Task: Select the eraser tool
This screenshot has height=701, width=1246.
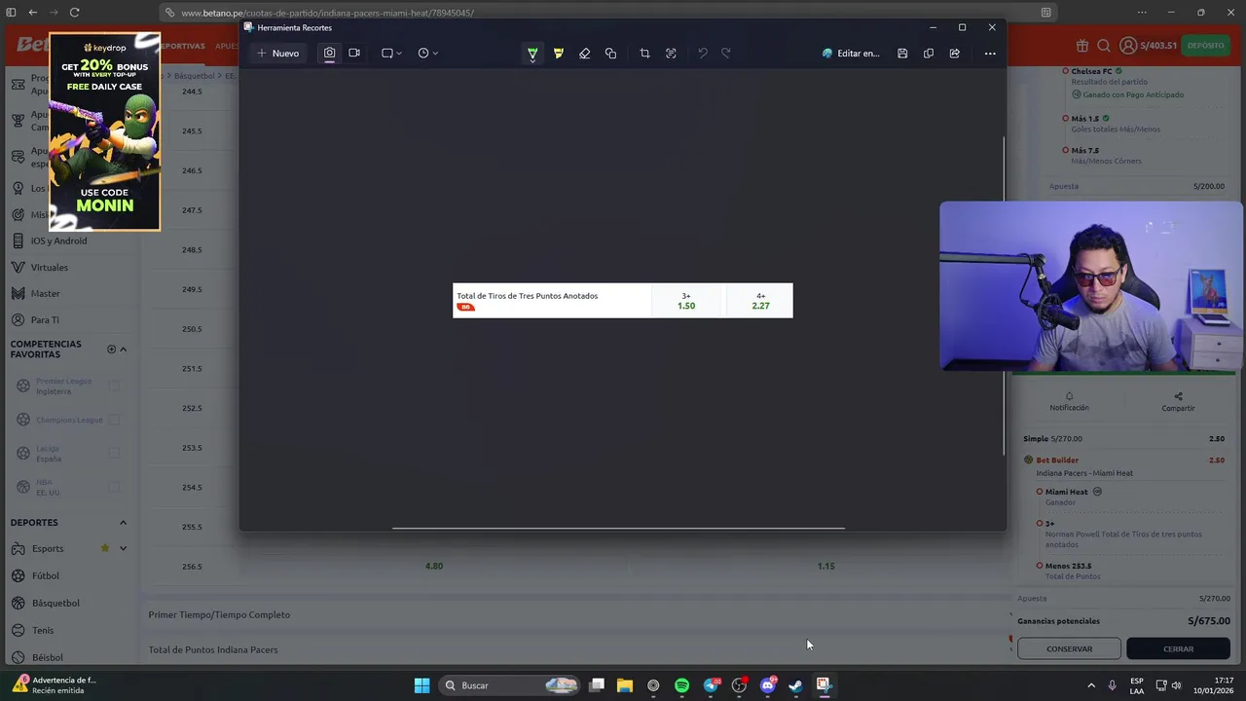Action: [584, 54]
